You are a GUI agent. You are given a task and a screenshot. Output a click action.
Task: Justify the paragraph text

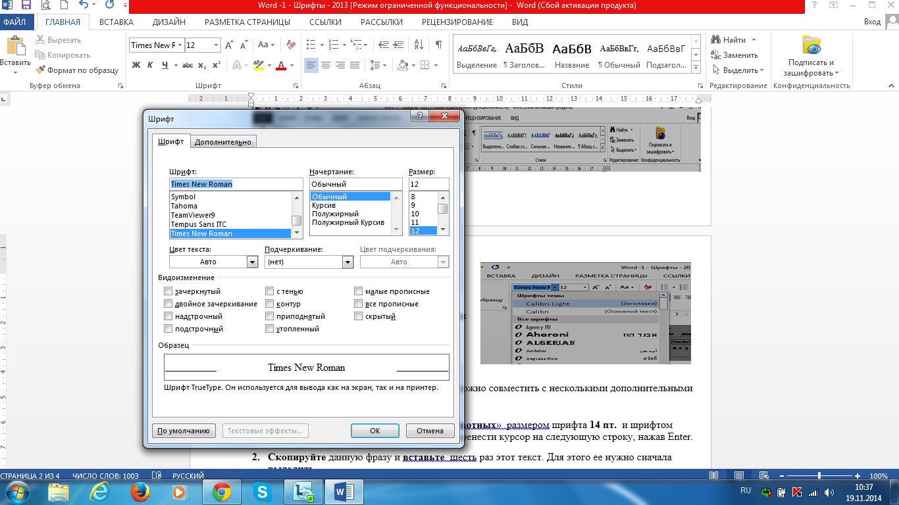pos(355,65)
